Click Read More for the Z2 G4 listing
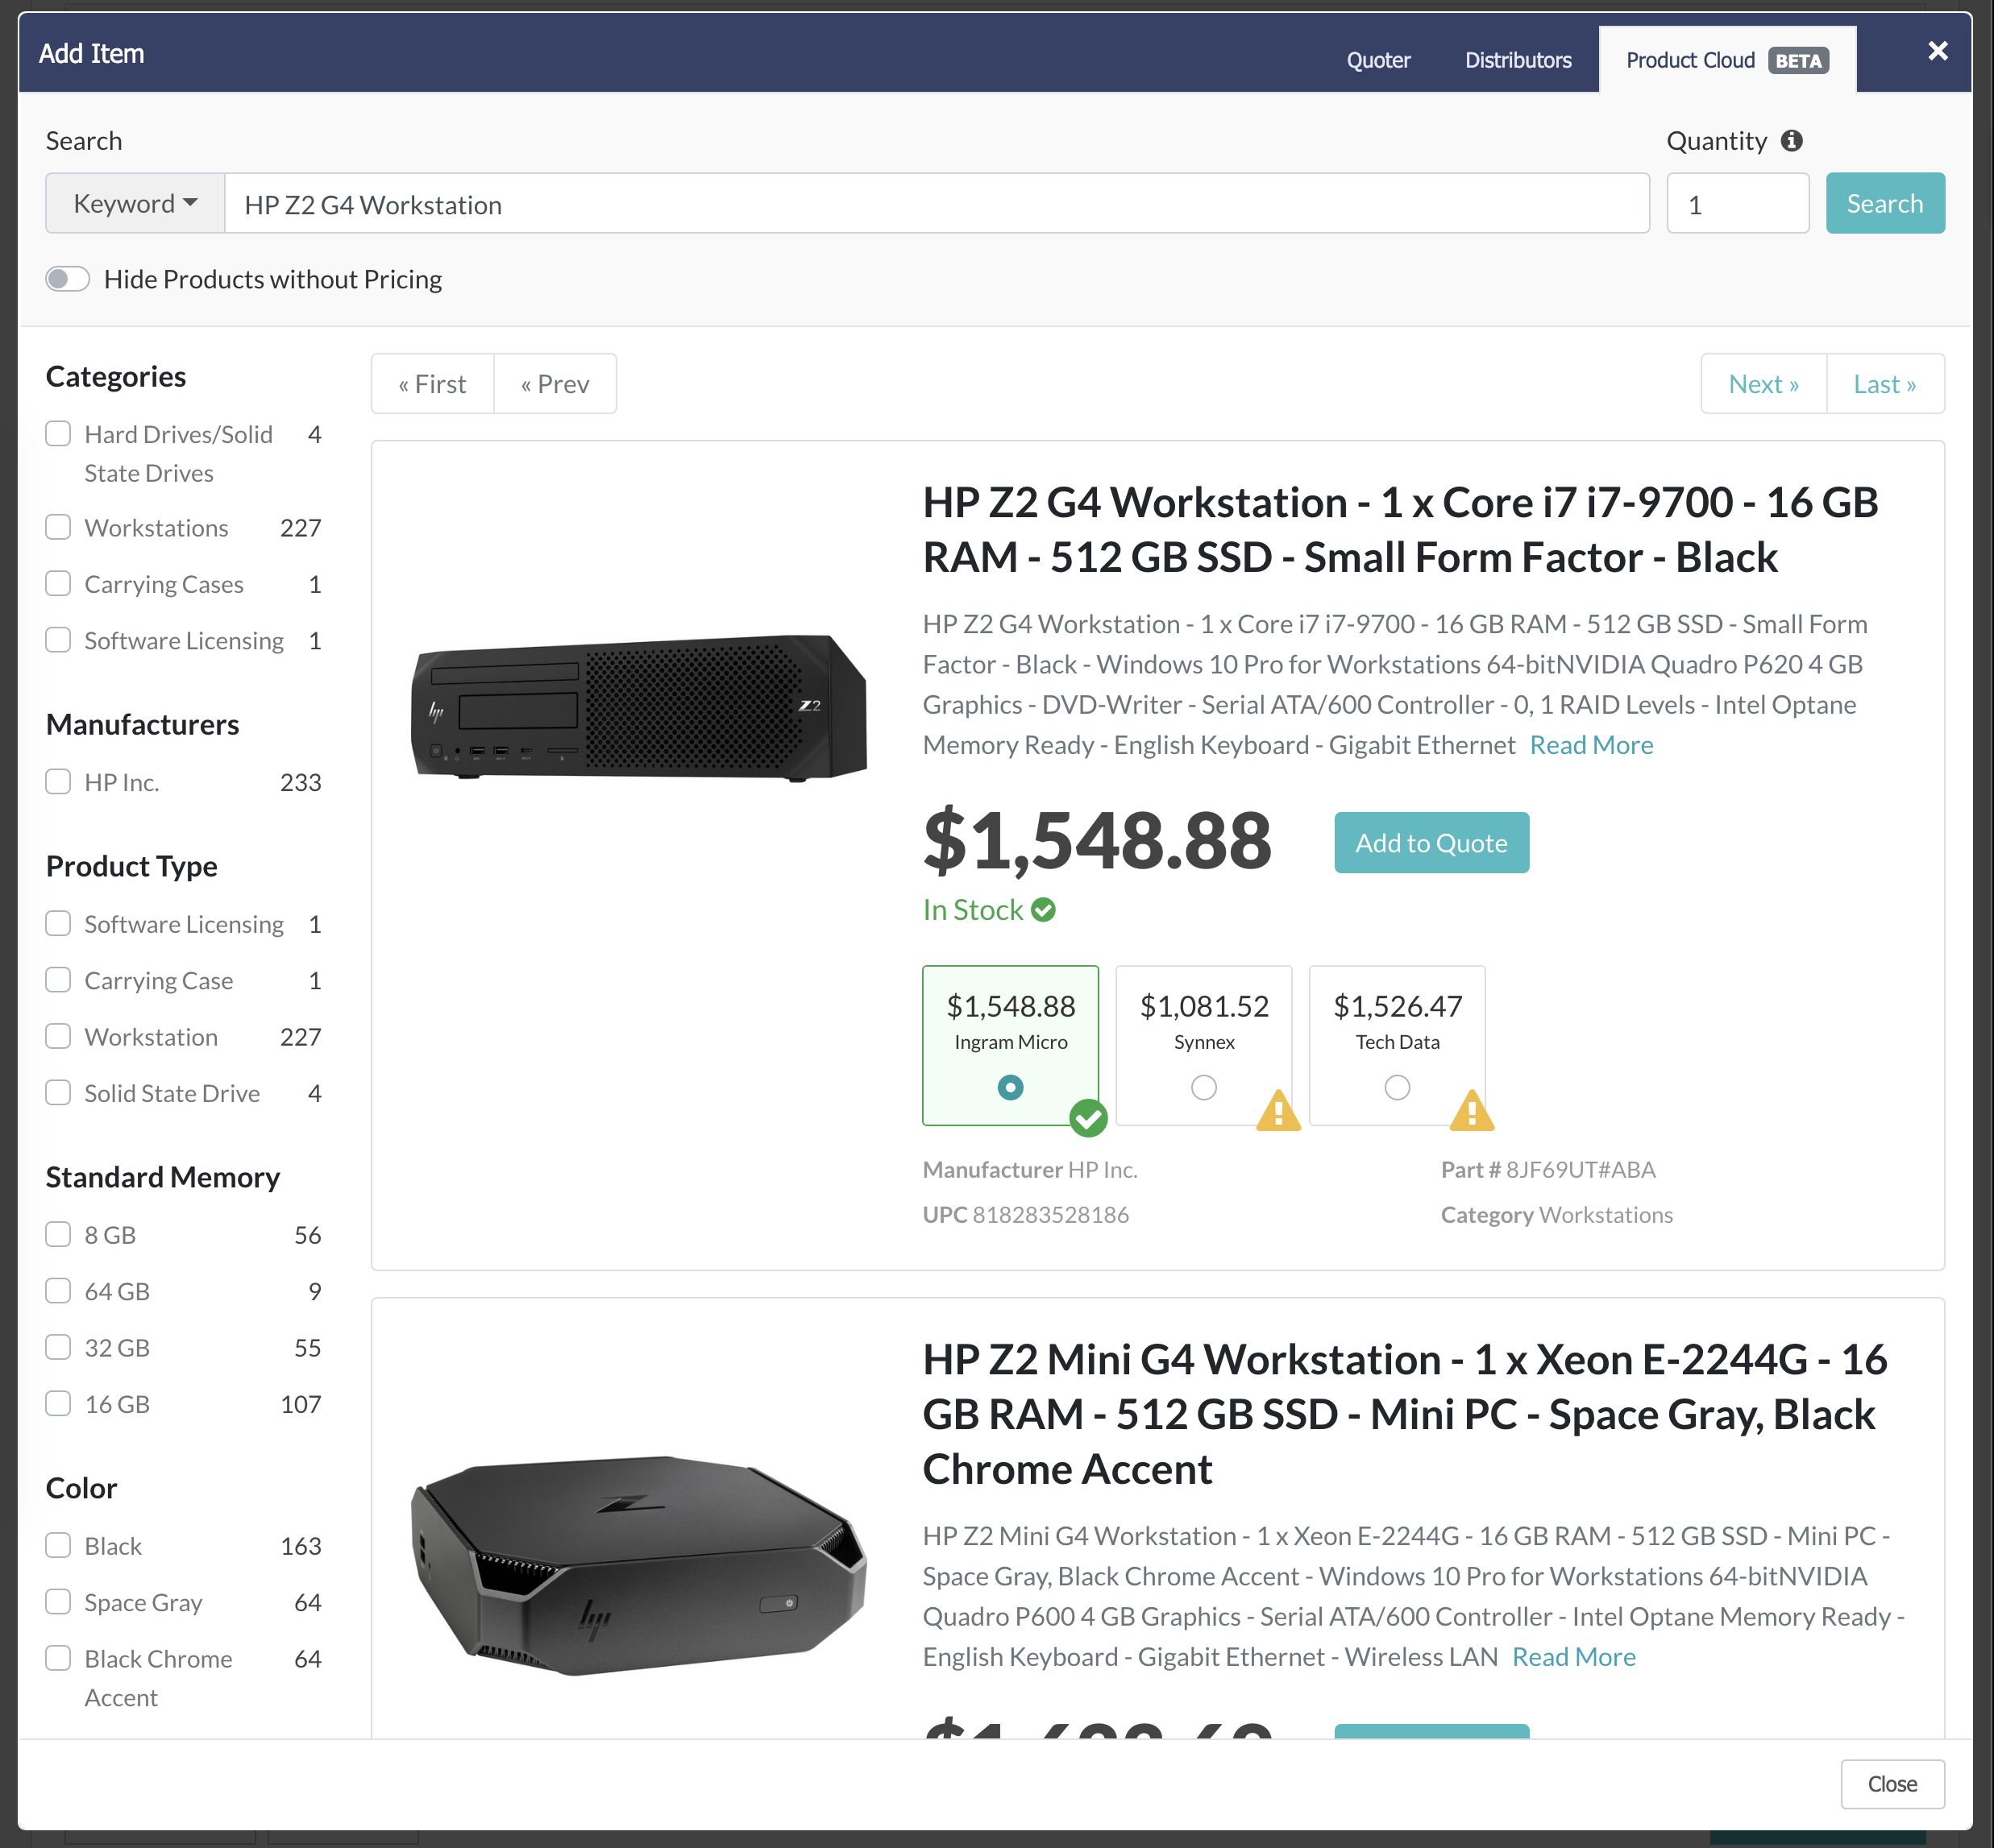 [1591, 744]
